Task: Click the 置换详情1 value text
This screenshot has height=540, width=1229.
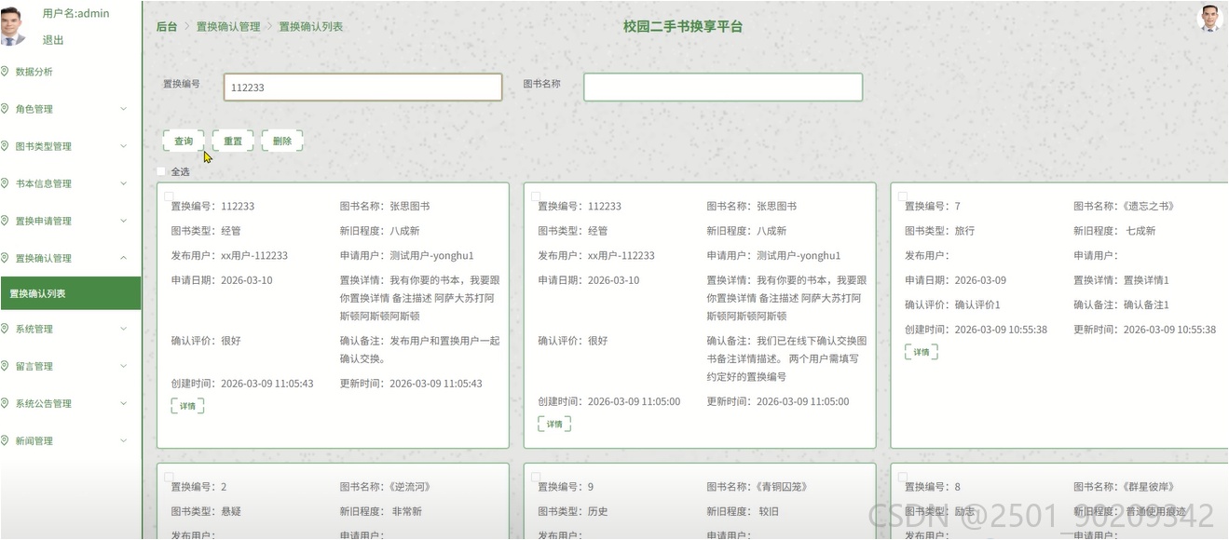Action: pyautogui.click(x=1146, y=280)
